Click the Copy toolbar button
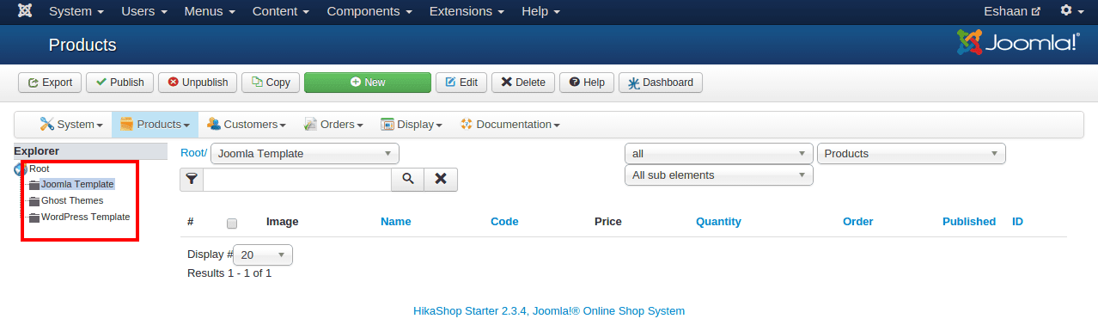The image size is (1098, 331). pyautogui.click(x=271, y=83)
